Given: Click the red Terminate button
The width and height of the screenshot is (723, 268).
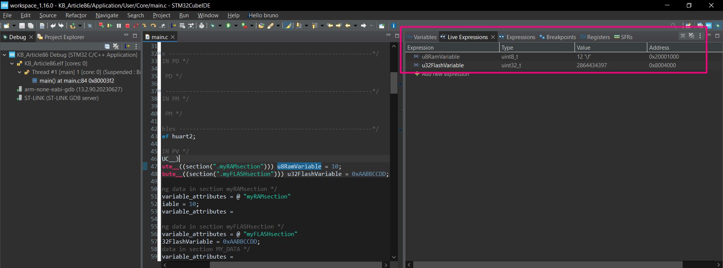Looking at the screenshot, I should click(x=127, y=26).
